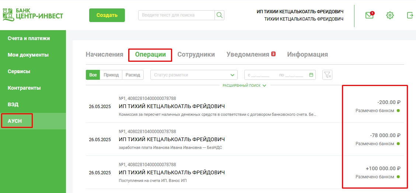The width and height of the screenshot is (416, 193).
Task: Switch filter to Приход
Action: [111, 75]
